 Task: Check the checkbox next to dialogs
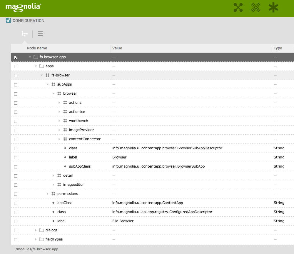click(x=16, y=230)
